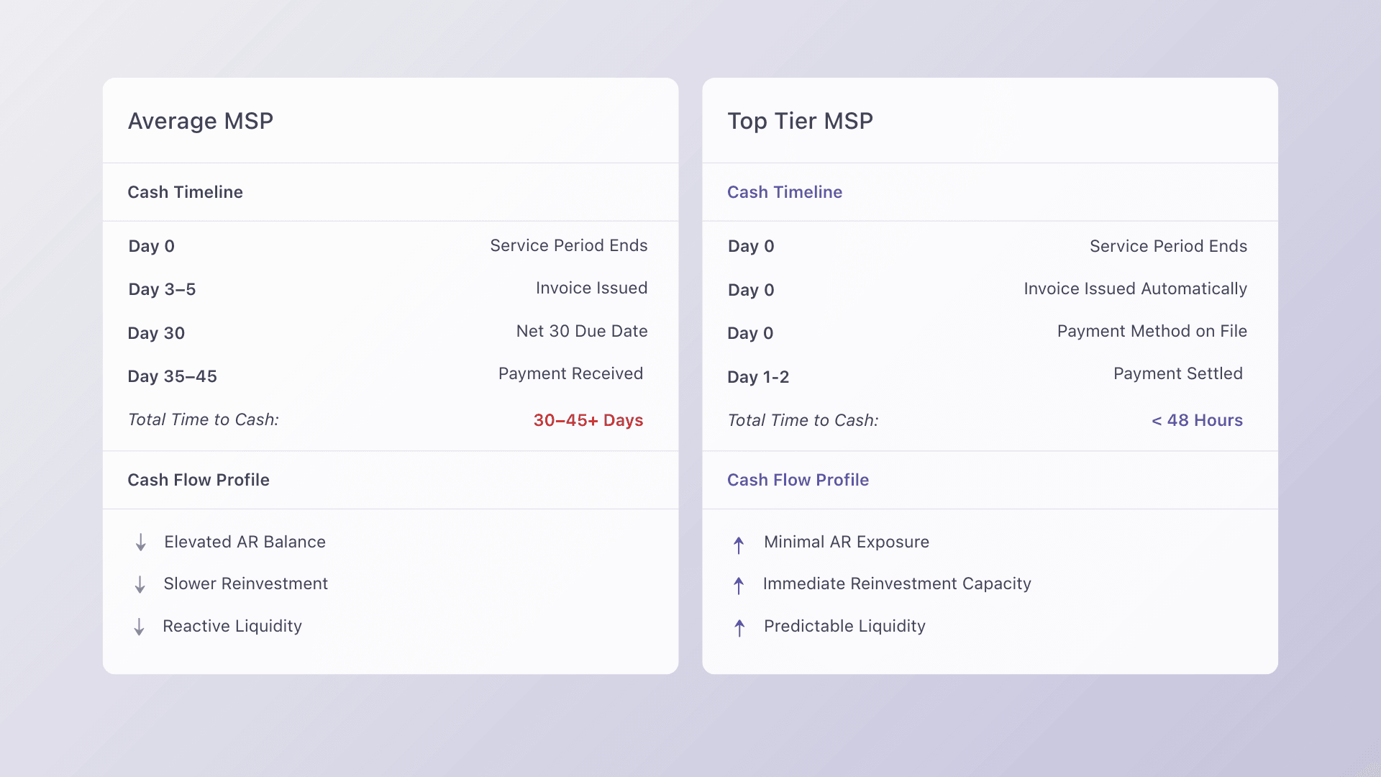The image size is (1381, 777).
Task: Select the Day 35–45 row label
Action: 172,376
